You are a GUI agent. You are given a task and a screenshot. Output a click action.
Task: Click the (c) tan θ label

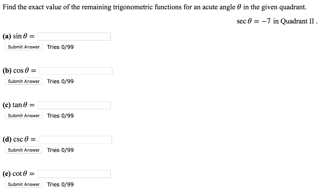17,104
